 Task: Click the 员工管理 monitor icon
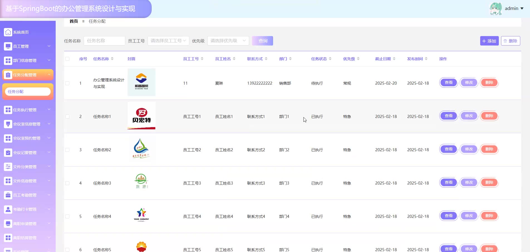click(8, 46)
